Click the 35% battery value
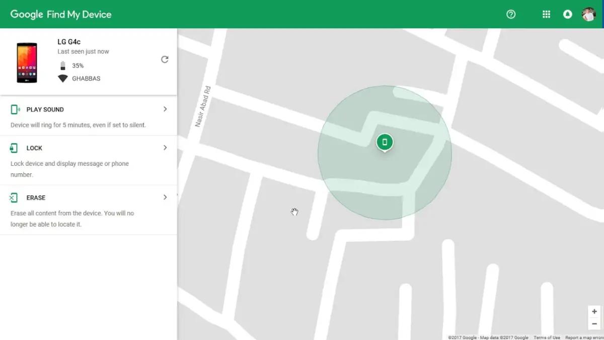The image size is (604, 340). tap(78, 66)
